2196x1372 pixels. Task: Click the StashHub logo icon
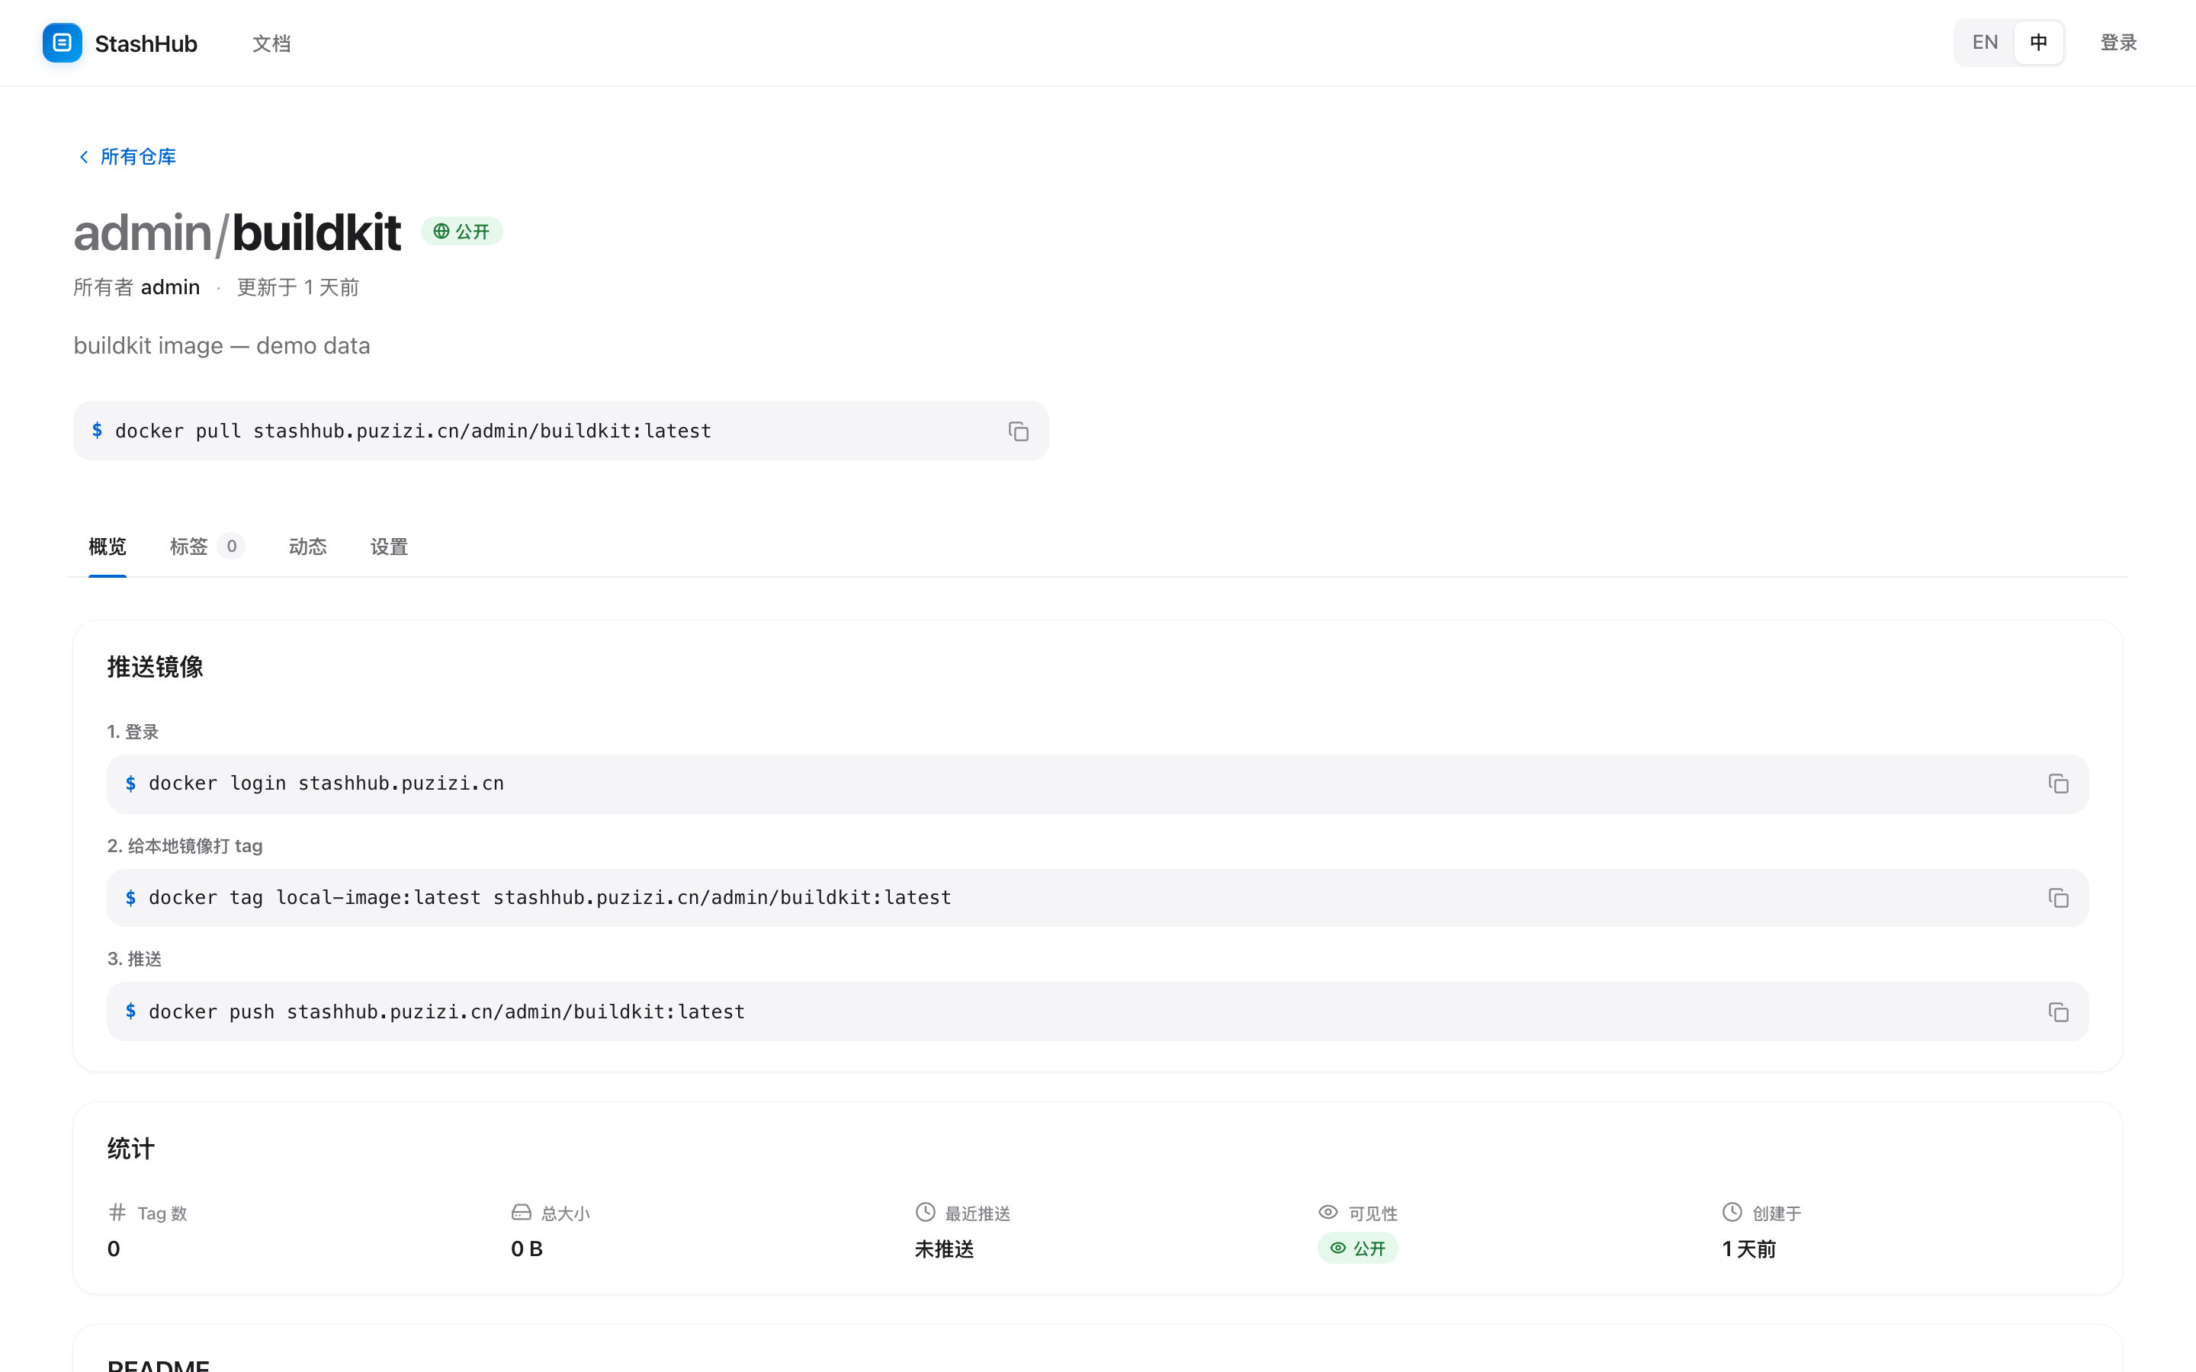[x=62, y=43]
